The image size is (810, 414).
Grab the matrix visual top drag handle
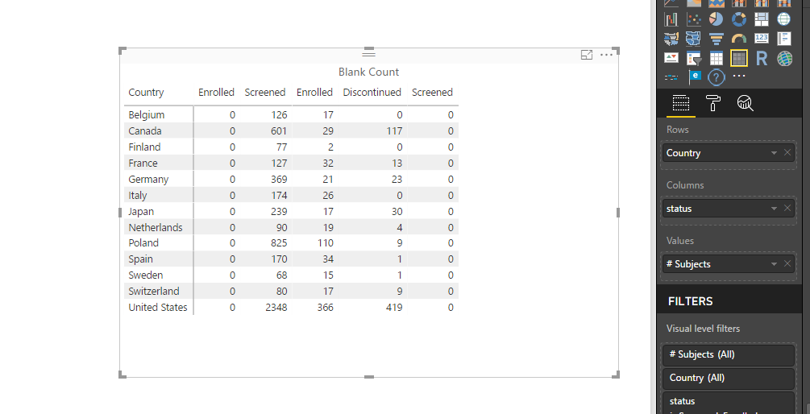(369, 54)
